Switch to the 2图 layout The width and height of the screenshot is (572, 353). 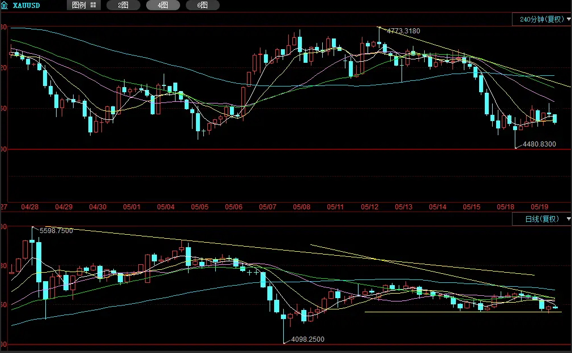(x=123, y=5)
